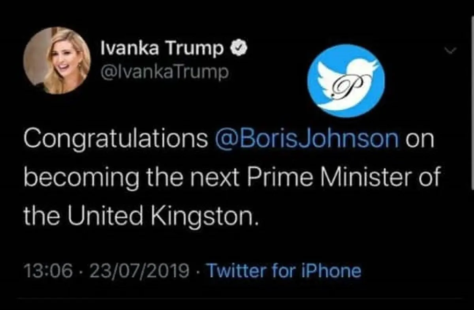Select the @IvankaTrump handle
The height and width of the screenshot is (310, 474).
pos(165,72)
